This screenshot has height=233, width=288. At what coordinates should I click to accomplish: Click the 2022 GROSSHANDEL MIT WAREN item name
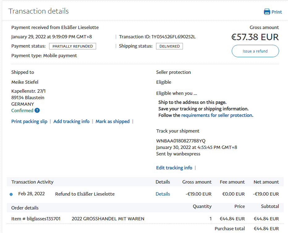point(108,219)
